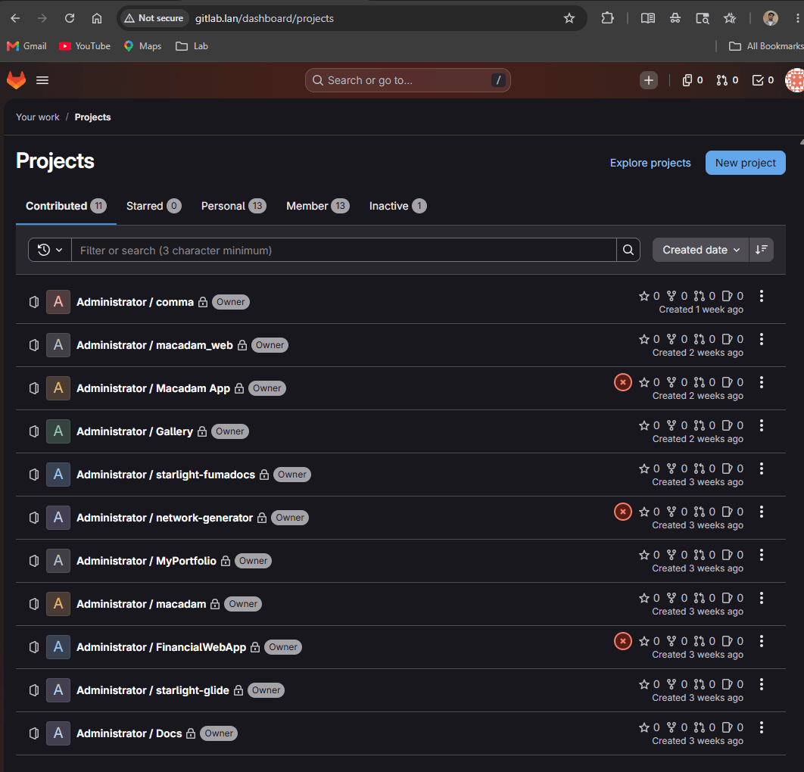Open actions menu for starlight-fumadocs project
The width and height of the screenshot is (804, 772).
pos(762,468)
